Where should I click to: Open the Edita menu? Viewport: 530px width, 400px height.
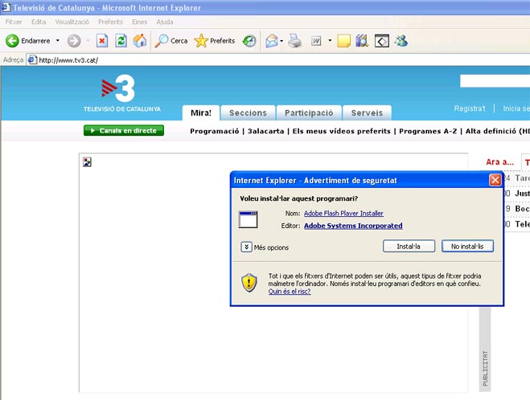pyautogui.click(x=39, y=22)
